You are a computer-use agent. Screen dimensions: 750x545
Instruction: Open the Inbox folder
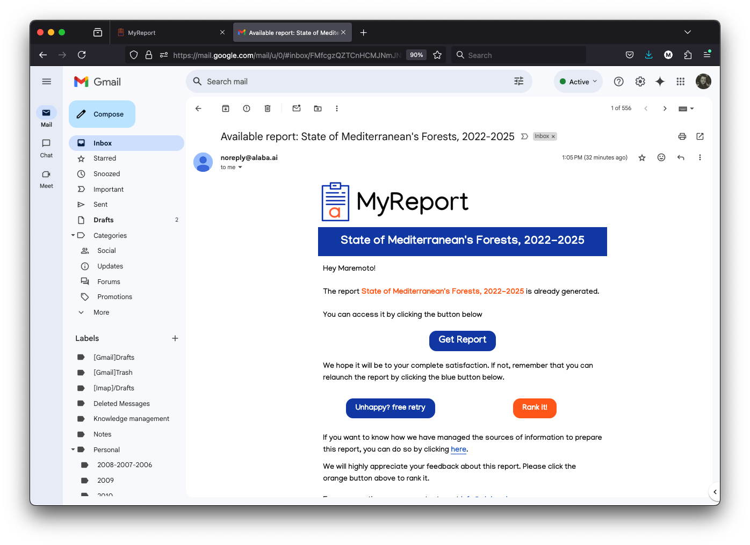point(127,143)
